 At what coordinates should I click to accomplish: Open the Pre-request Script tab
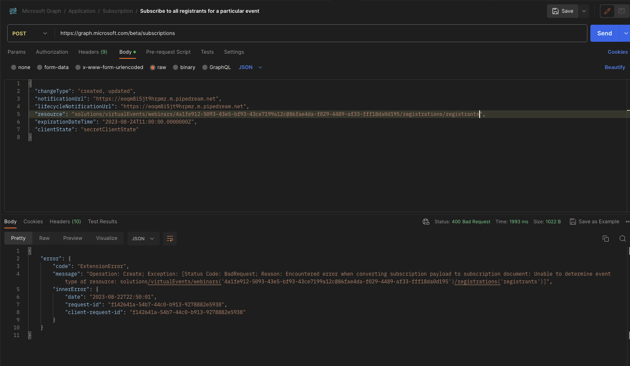tap(168, 52)
